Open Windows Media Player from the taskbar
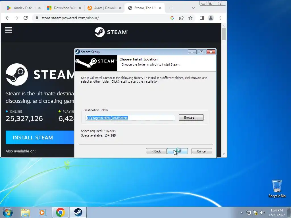This screenshot has height=218, width=291. [x=43, y=212]
